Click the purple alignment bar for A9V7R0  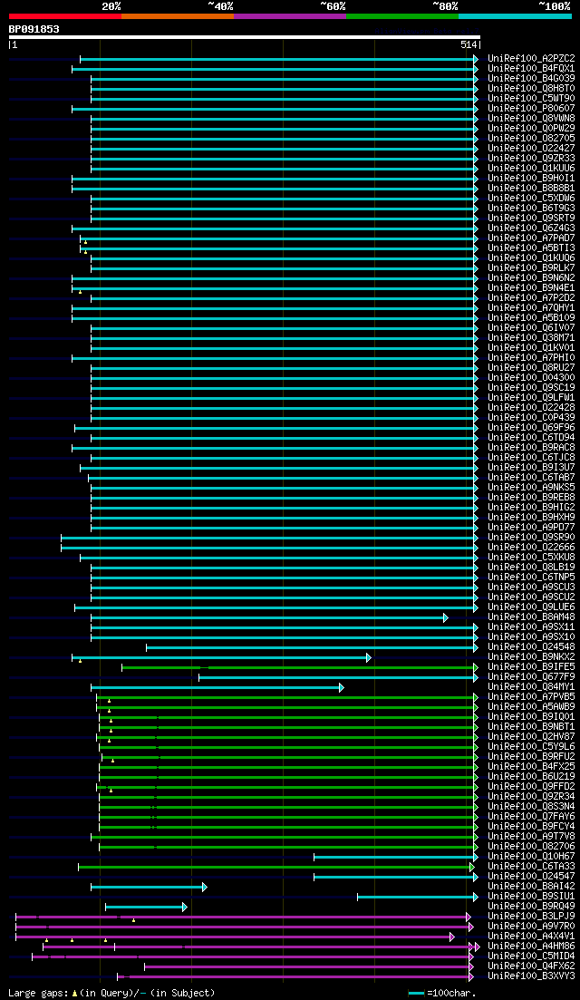coord(243,927)
